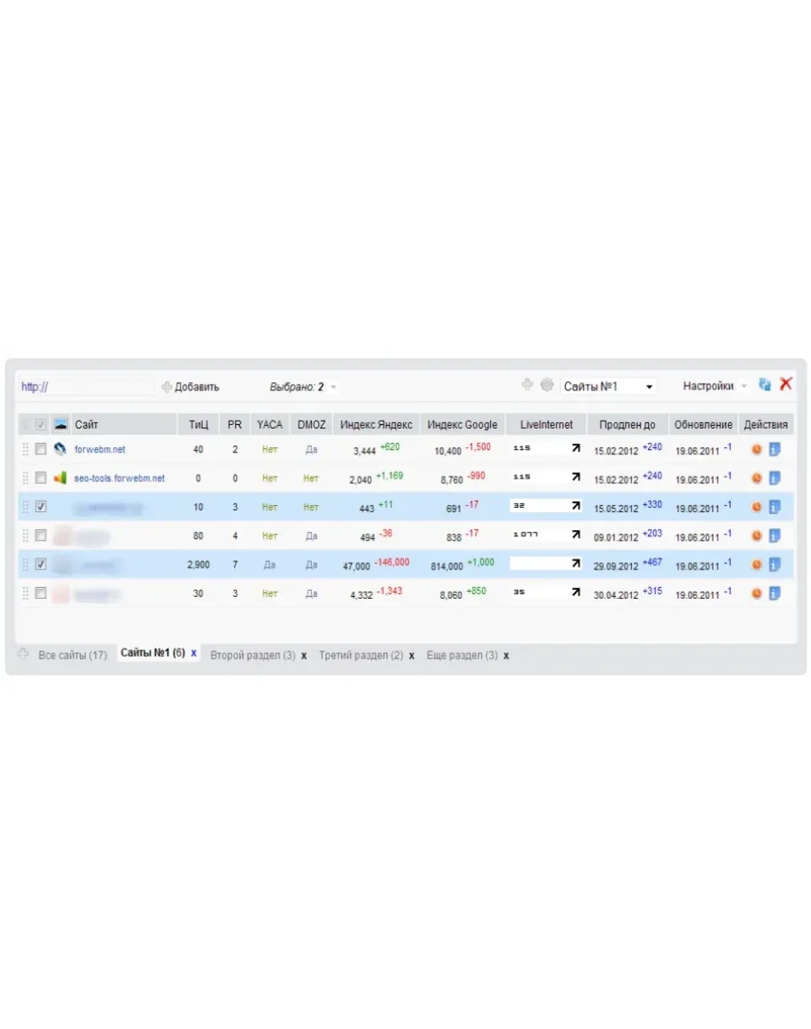Switch to the Все сайты (17) tab
This screenshot has width=811, height=1029.
(72, 655)
